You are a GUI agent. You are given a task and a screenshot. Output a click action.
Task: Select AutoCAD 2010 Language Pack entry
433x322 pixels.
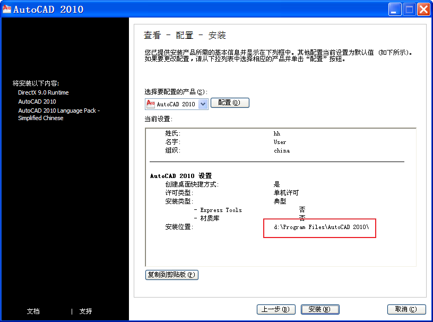59,114
